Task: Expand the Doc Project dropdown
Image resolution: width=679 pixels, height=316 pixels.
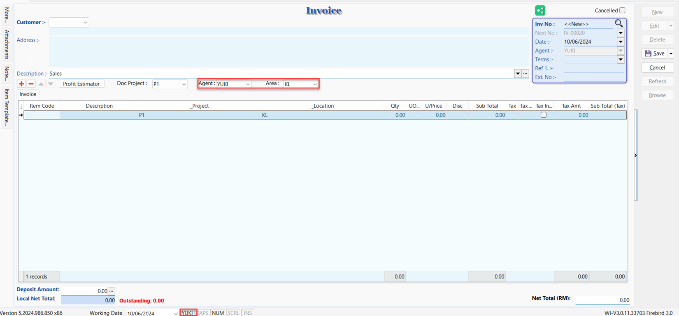Action: tap(184, 84)
